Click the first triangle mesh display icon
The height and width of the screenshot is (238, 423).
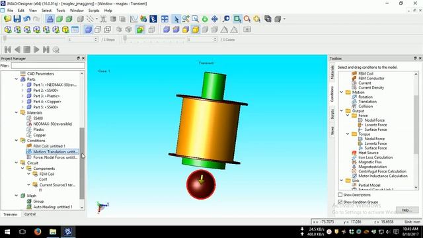point(224,29)
